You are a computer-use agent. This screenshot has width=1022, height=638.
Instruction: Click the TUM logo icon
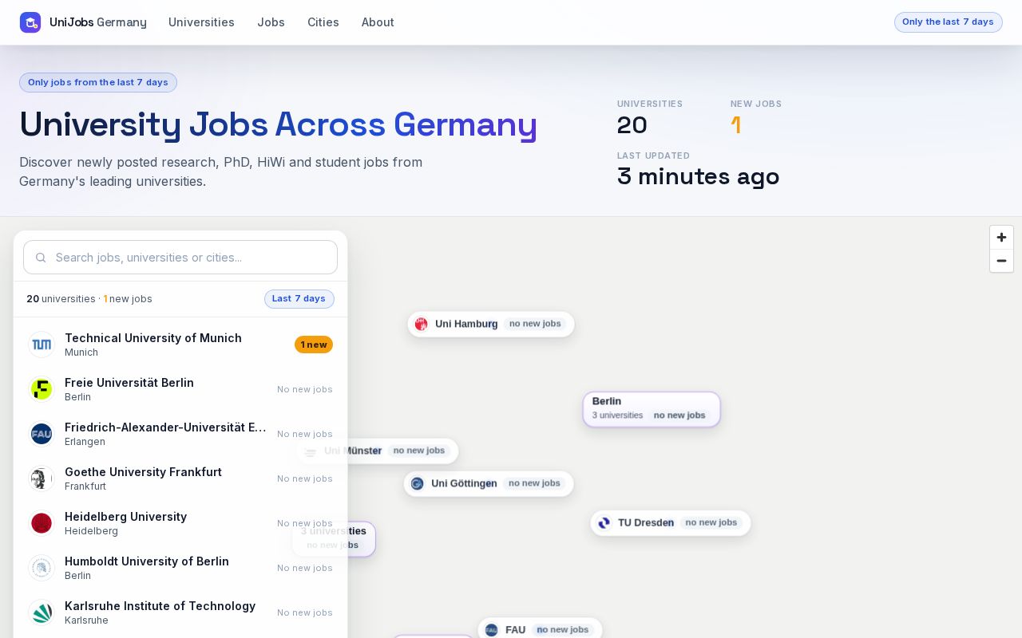pyautogui.click(x=42, y=345)
